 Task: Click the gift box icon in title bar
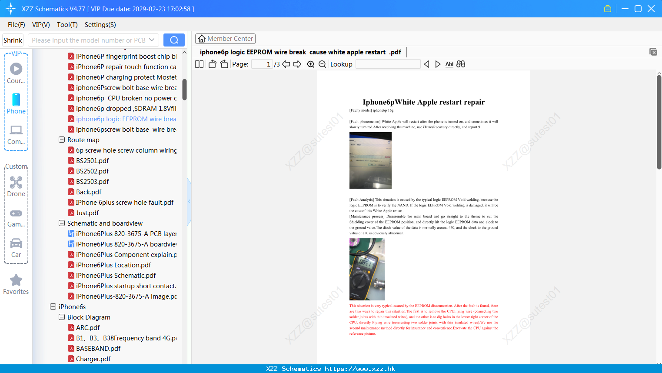pos(608,9)
